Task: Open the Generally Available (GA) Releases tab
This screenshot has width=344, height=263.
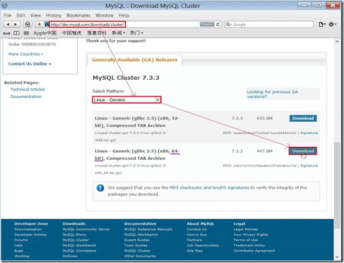Action: pyautogui.click(x=134, y=60)
